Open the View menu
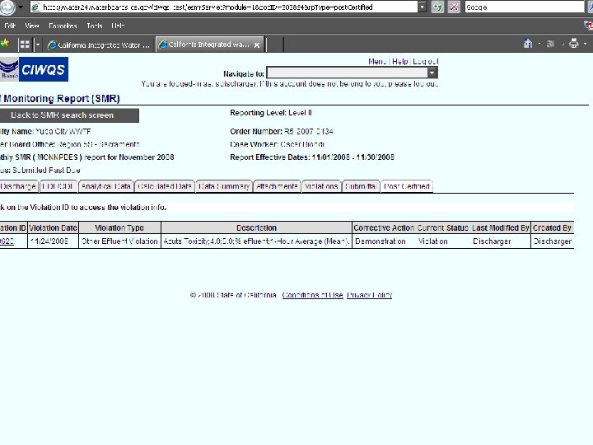This screenshot has width=593, height=445. [32, 26]
